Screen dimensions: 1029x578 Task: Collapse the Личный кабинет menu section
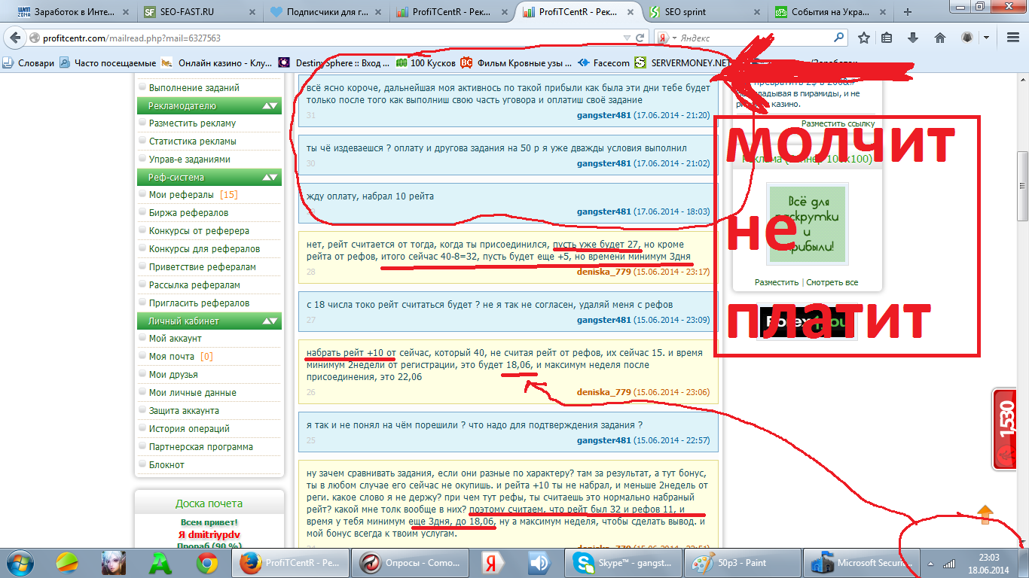tap(270, 321)
